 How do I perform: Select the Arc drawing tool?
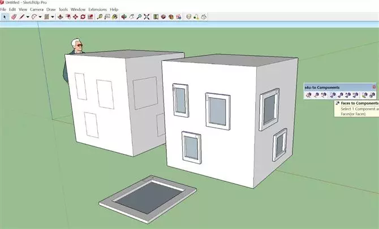pyautogui.click(x=34, y=17)
